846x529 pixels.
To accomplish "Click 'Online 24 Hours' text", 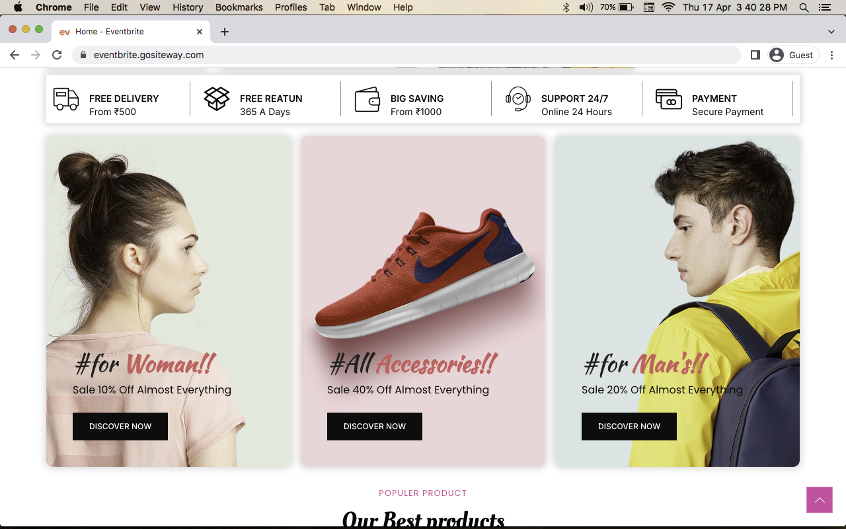I will coord(576,112).
